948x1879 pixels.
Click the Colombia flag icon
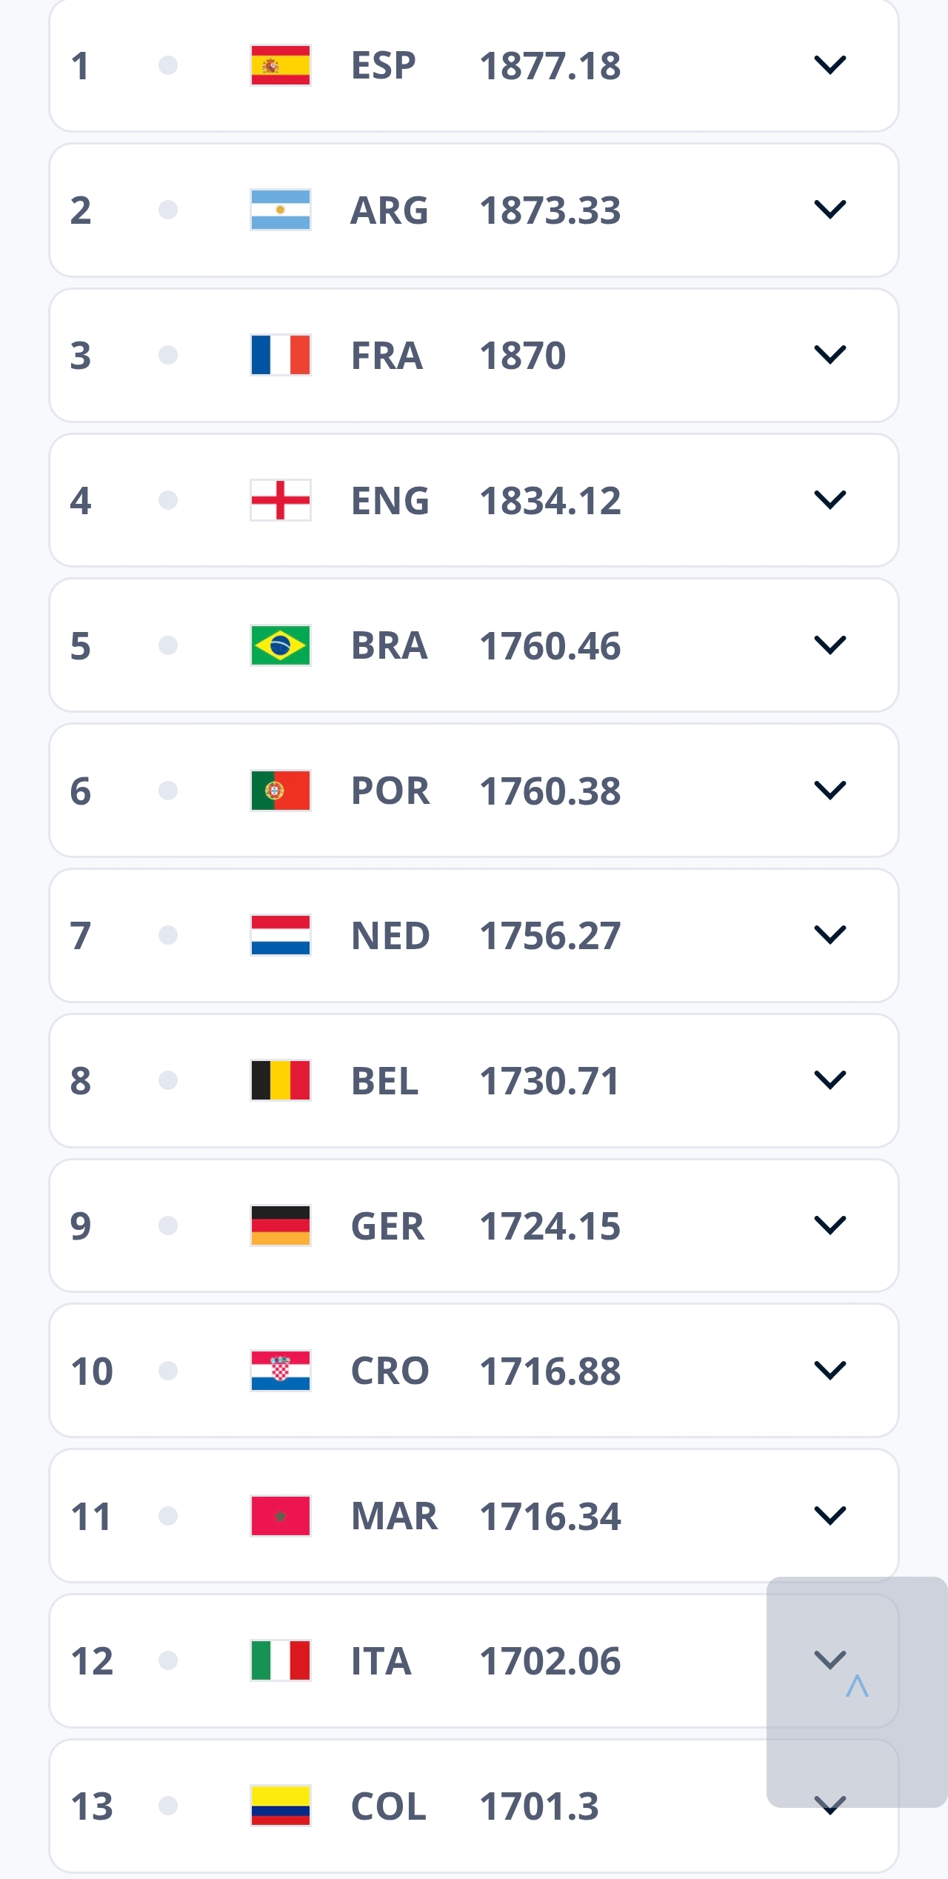click(x=280, y=1805)
